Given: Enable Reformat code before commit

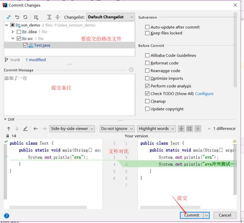Looking at the screenshot, I should 147,63.
